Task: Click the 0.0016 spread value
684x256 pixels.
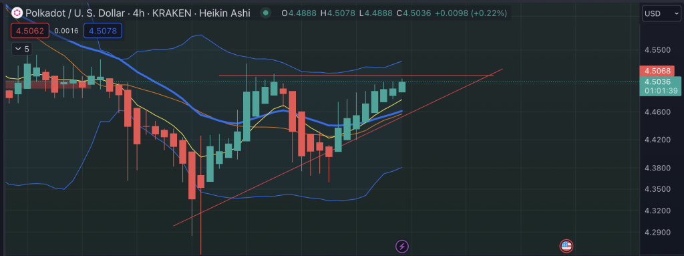Action: tap(66, 31)
